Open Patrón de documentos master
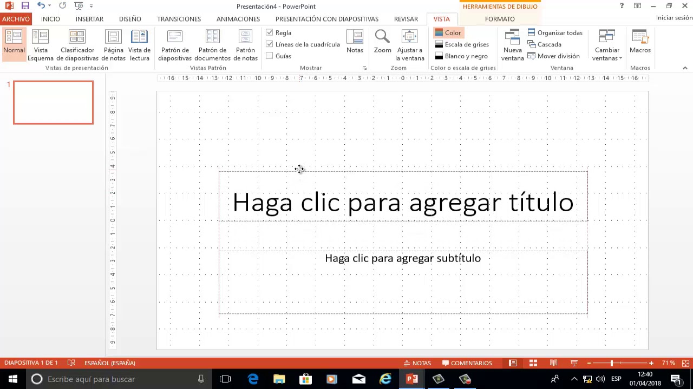This screenshot has width=693, height=389. pos(212,44)
